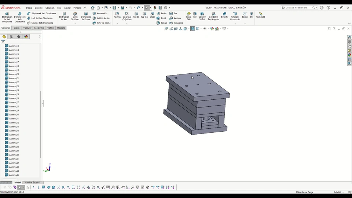This screenshot has height=198, width=352.
Task: Collapse the ribbon with the chevron arrow
Action: 349,23
